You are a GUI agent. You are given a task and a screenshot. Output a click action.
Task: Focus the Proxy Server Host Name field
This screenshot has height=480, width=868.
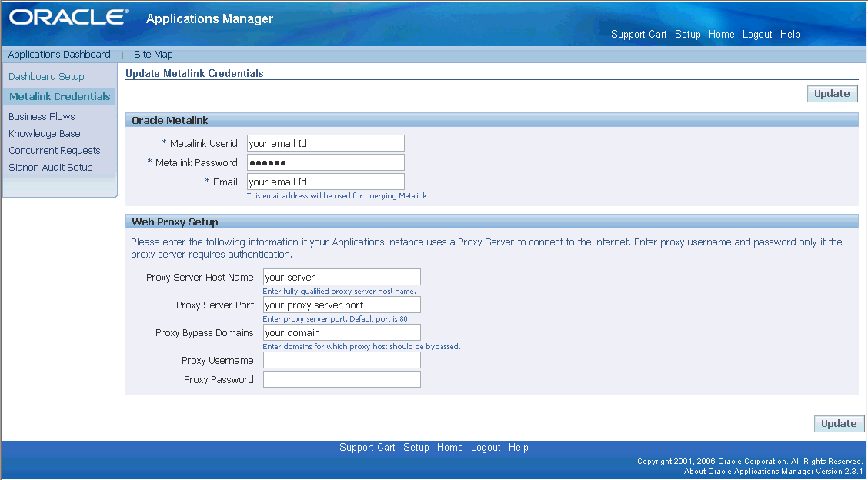tap(342, 278)
